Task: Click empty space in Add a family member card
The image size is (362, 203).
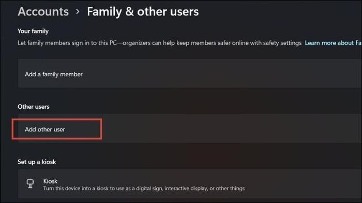Action: click(219, 73)
